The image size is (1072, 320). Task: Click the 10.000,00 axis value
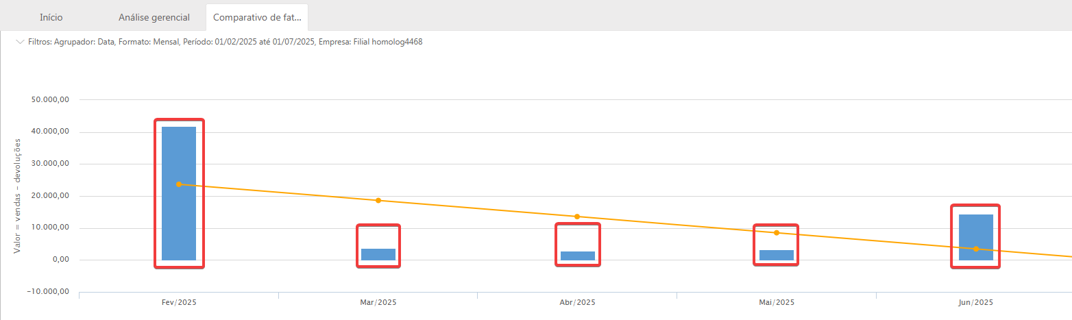[x=51, y=228]
